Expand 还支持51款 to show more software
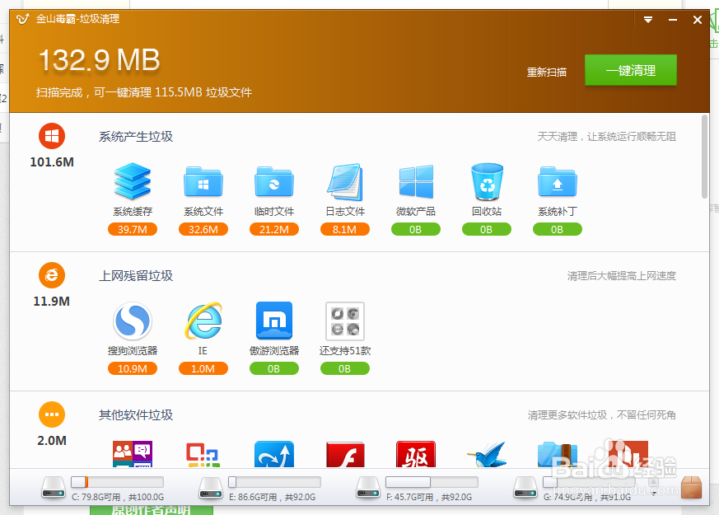The image size is (719, 515). (x=345, y=321)
